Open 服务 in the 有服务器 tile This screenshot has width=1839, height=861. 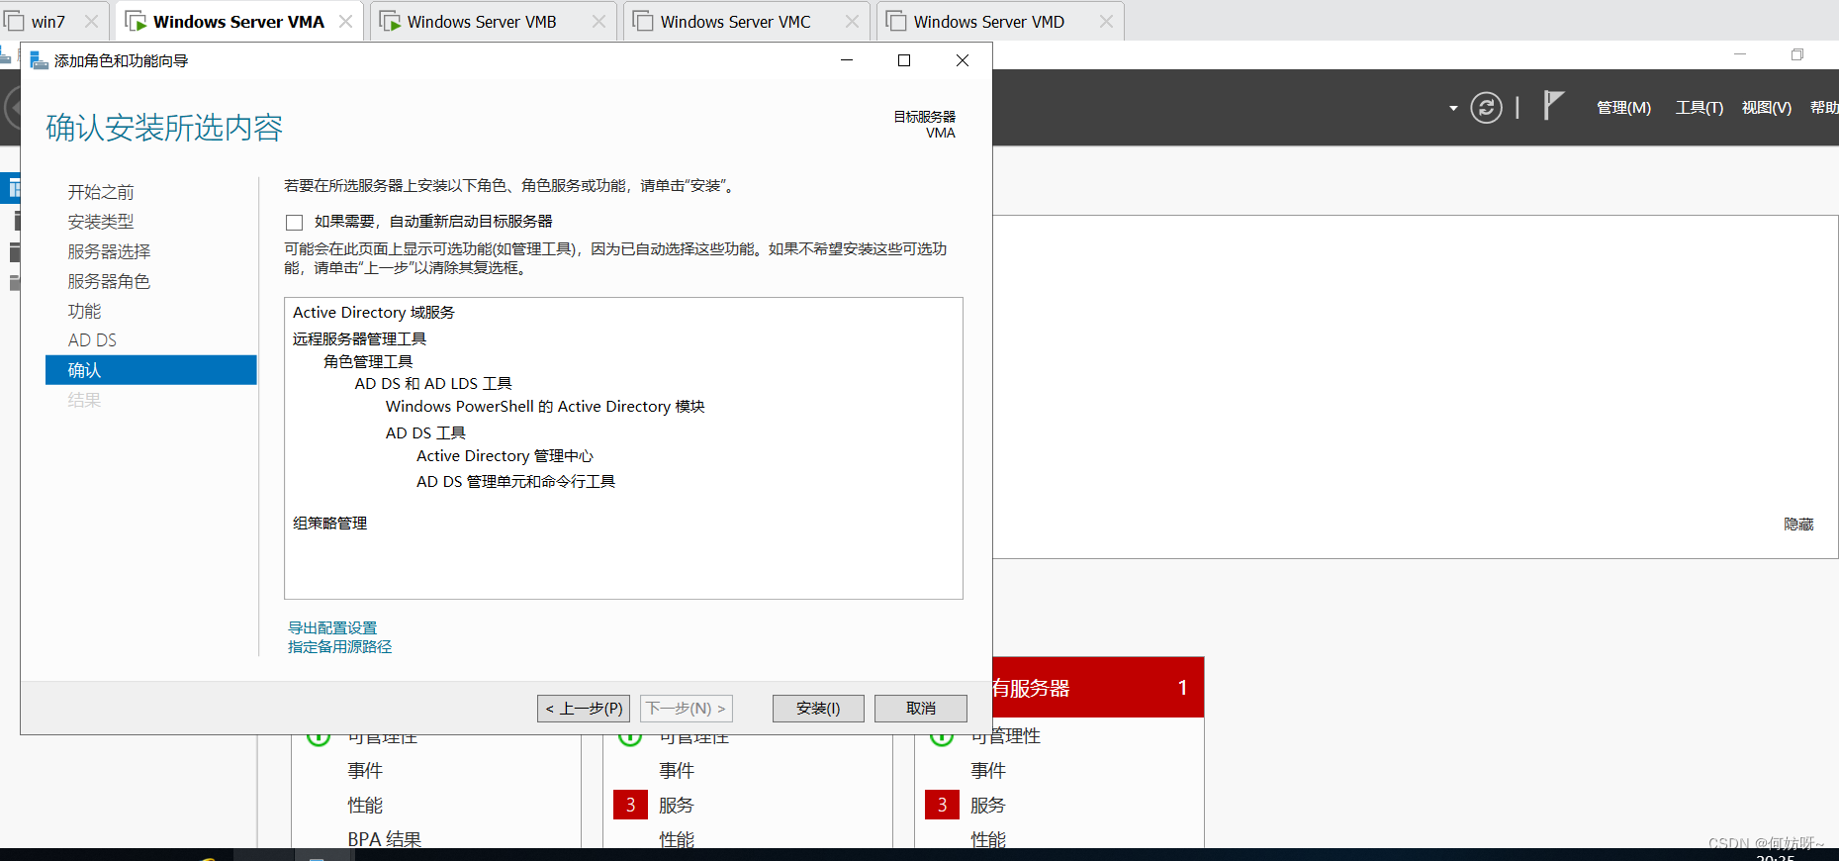coord(987,805)
